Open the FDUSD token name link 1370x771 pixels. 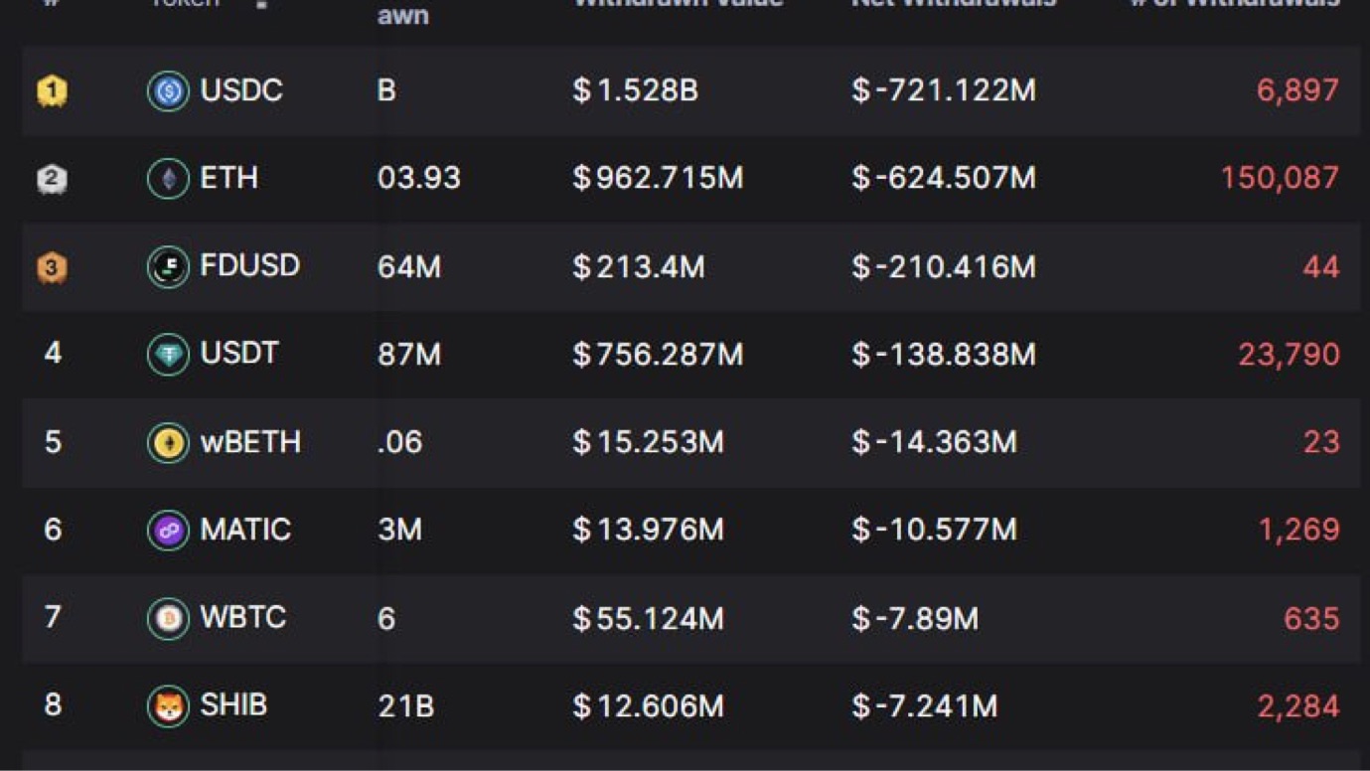point(249,266)
